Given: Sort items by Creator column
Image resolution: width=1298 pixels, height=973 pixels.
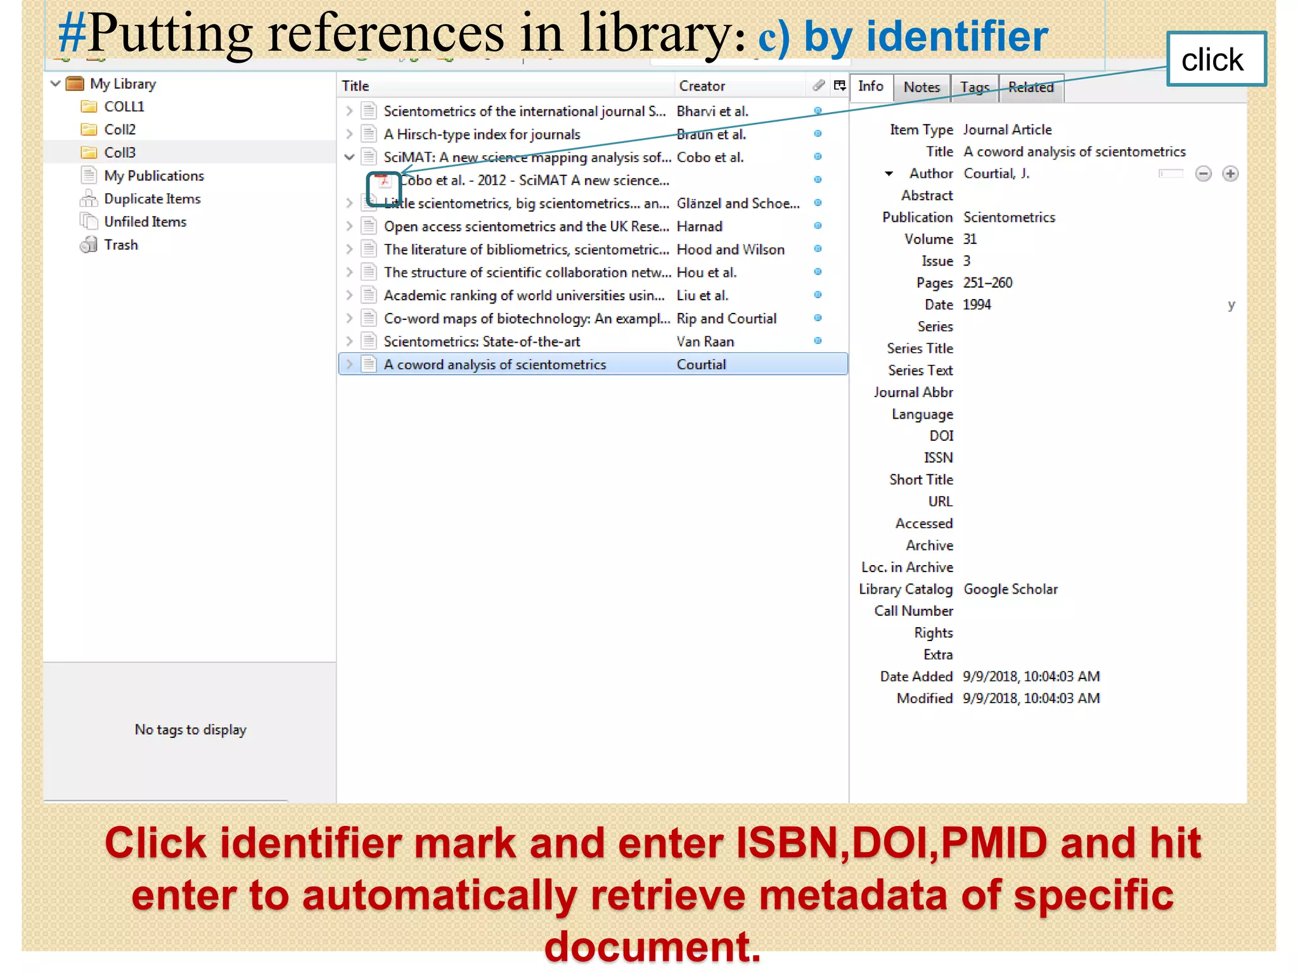Looking at the screenshot, I should (x=739, y=86).
